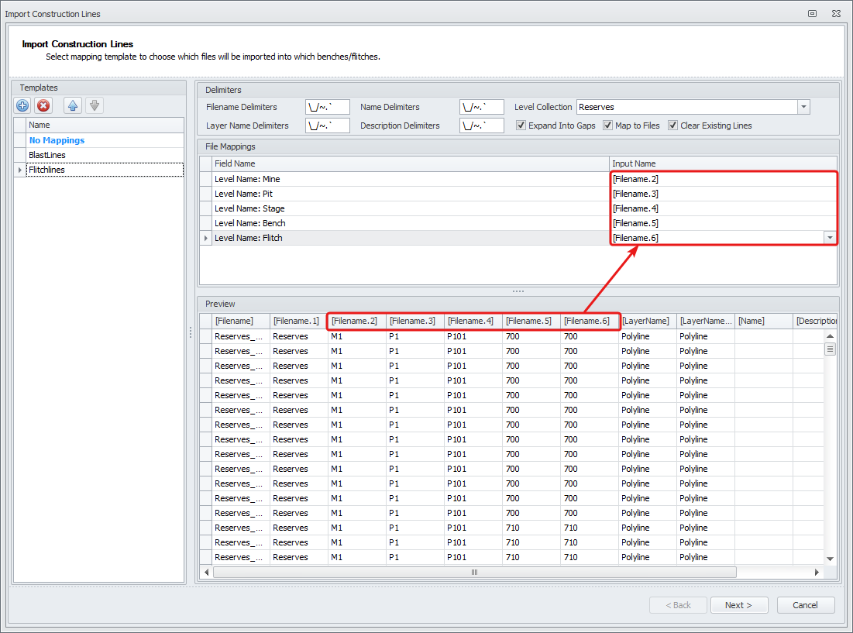Toggle the Expand Into Gaps checkbox
Image resolution: width=853 pixels, height=633 pixels.
(521, 126)
